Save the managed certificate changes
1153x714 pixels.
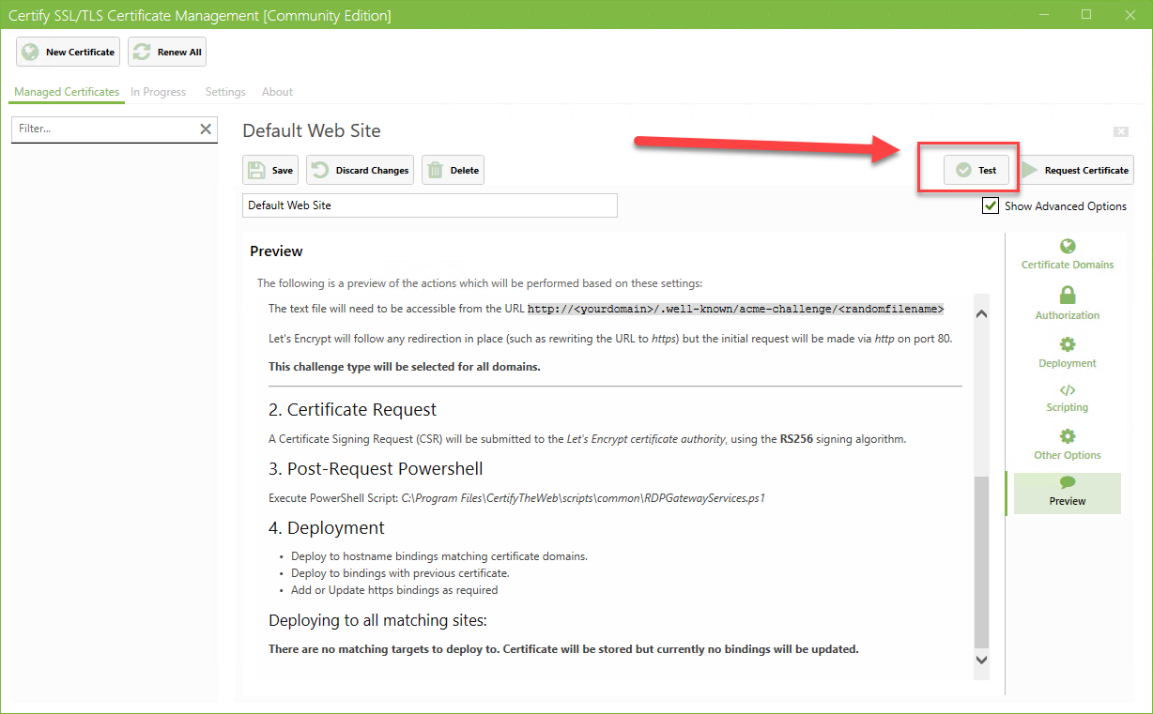269,170
